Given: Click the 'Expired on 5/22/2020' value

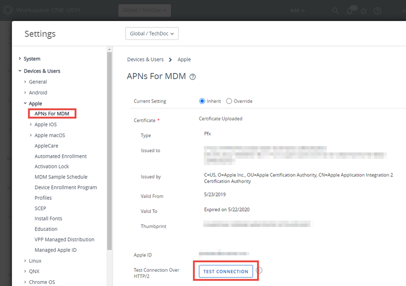Looking at the screenshot, I should click(227, 209).
